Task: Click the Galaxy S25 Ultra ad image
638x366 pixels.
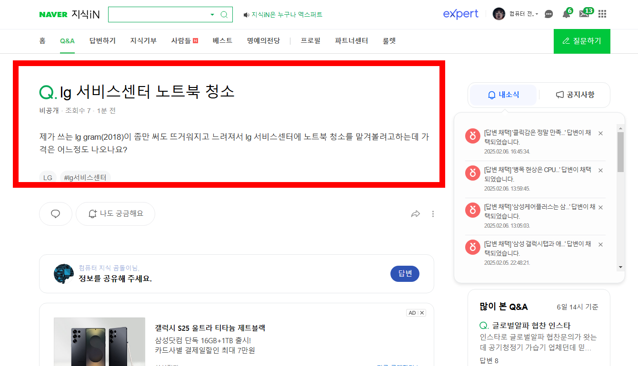Action: (x=100, y=342)
